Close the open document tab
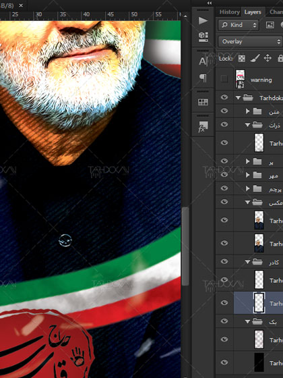The height and width of the screenshot is (378, 283). point(21,5)
